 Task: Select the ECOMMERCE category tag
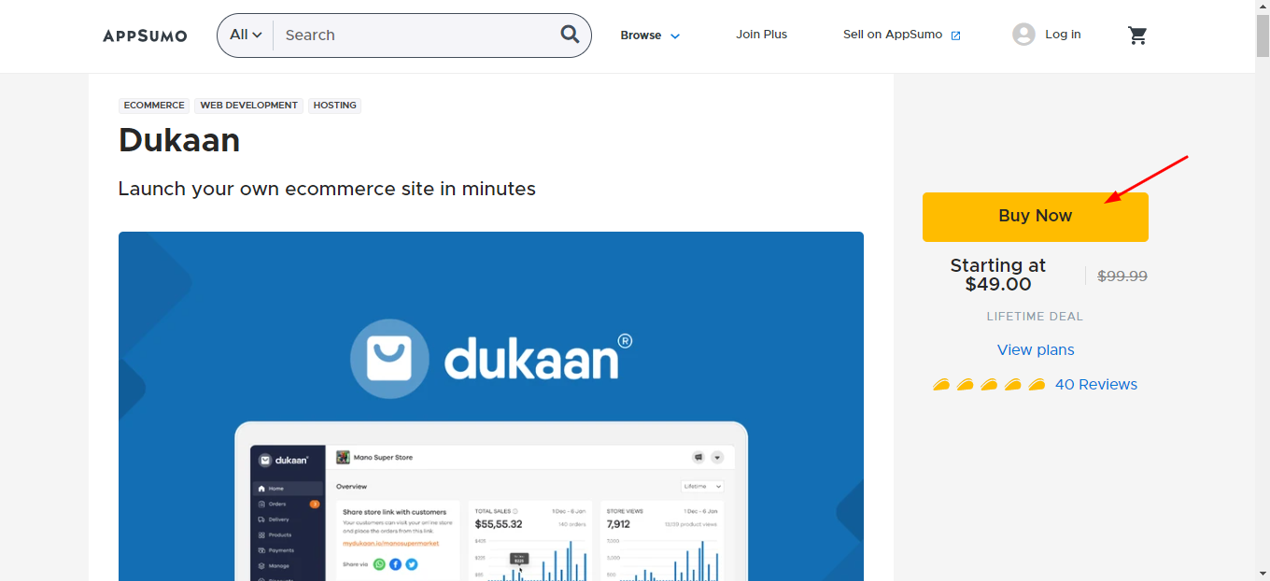[x=154, y=106]
